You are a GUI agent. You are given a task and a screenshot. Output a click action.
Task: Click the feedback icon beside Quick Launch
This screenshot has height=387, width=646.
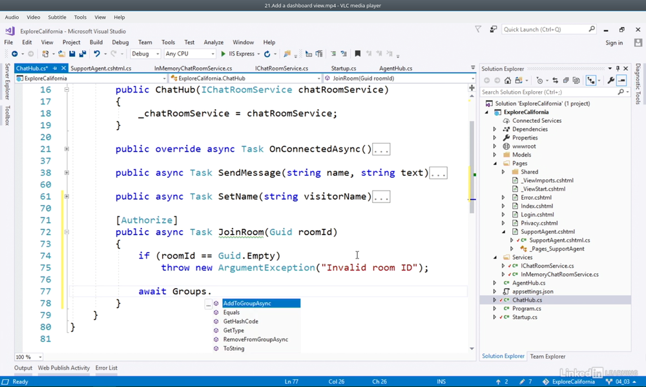coord(493,29)
